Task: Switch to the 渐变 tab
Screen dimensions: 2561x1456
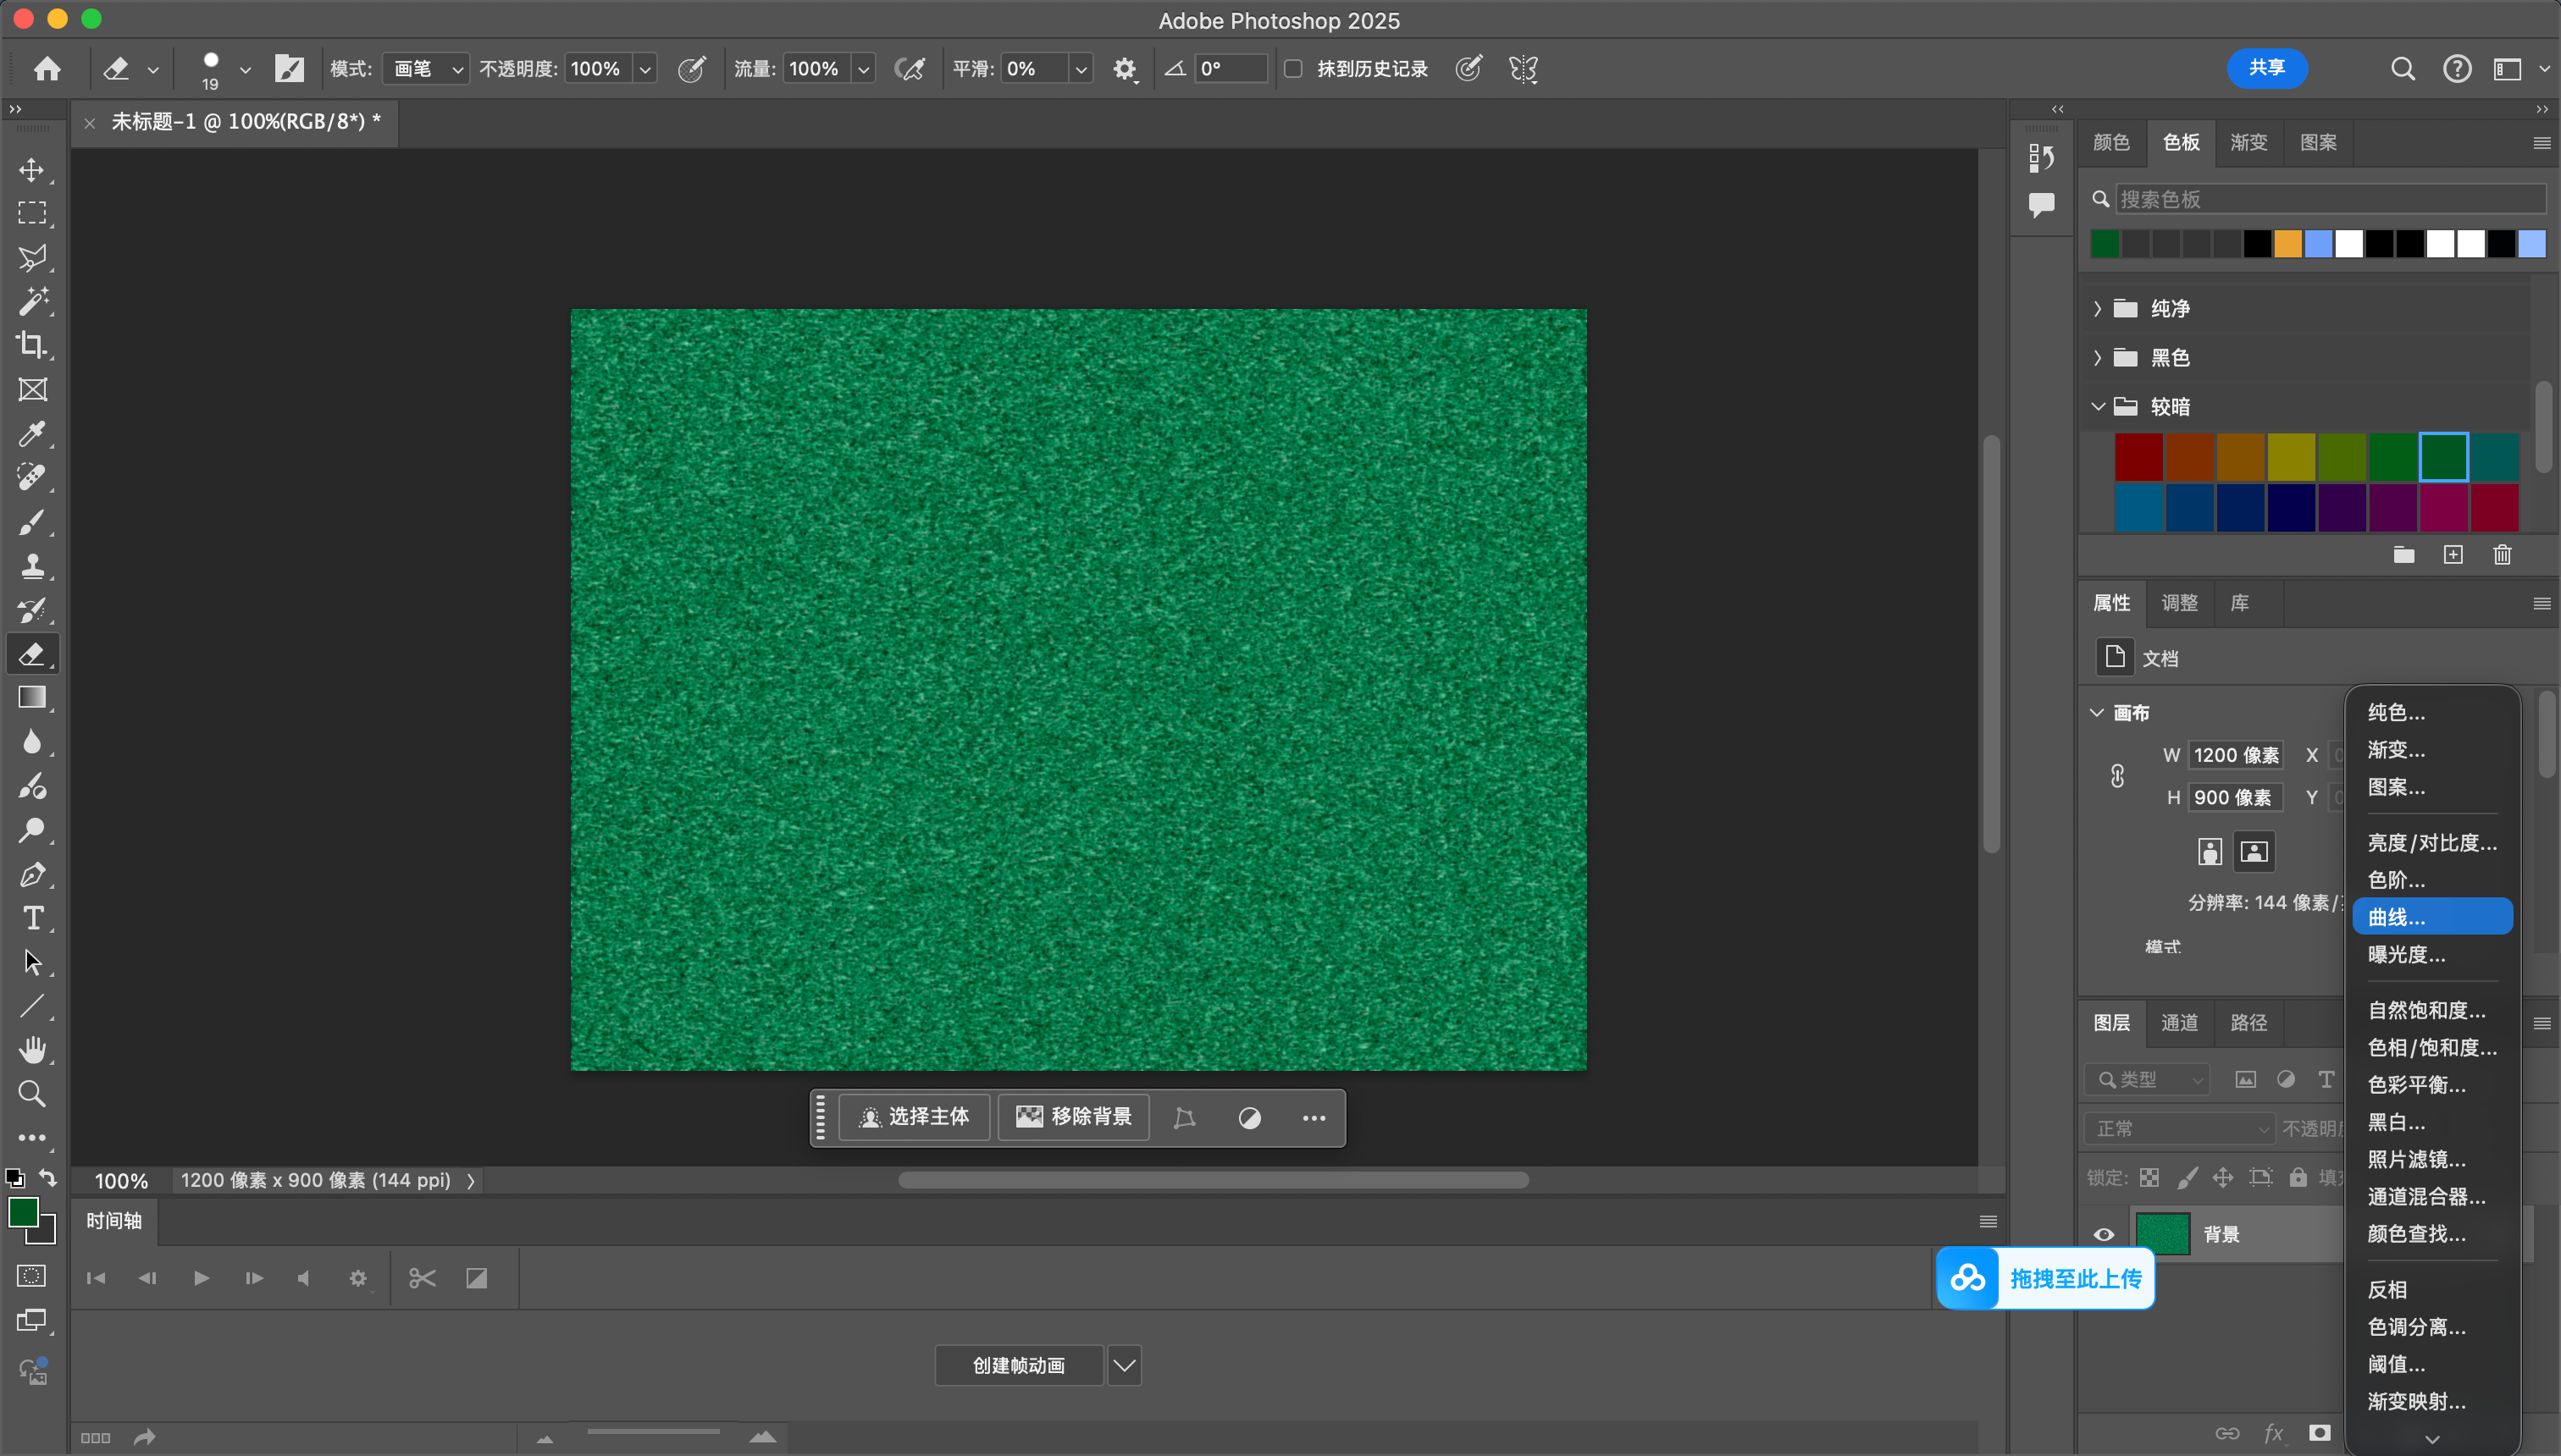Action: (x=2248, y=142)
